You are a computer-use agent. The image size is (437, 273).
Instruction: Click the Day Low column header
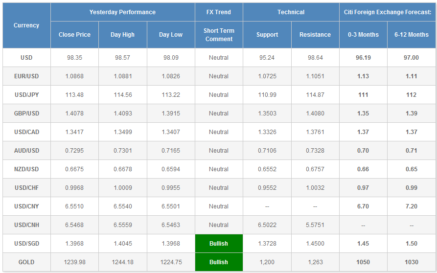point(171,35)
